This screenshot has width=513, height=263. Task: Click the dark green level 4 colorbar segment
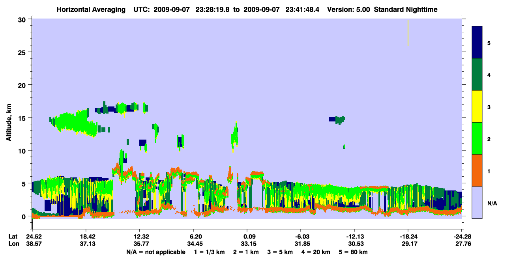pyautogui.click(x=477, y=75)
